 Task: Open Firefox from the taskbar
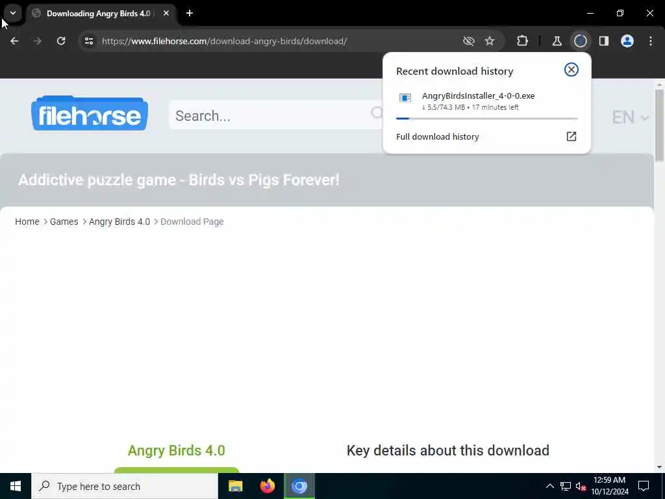pyautogui.click(x=267, y=486)
